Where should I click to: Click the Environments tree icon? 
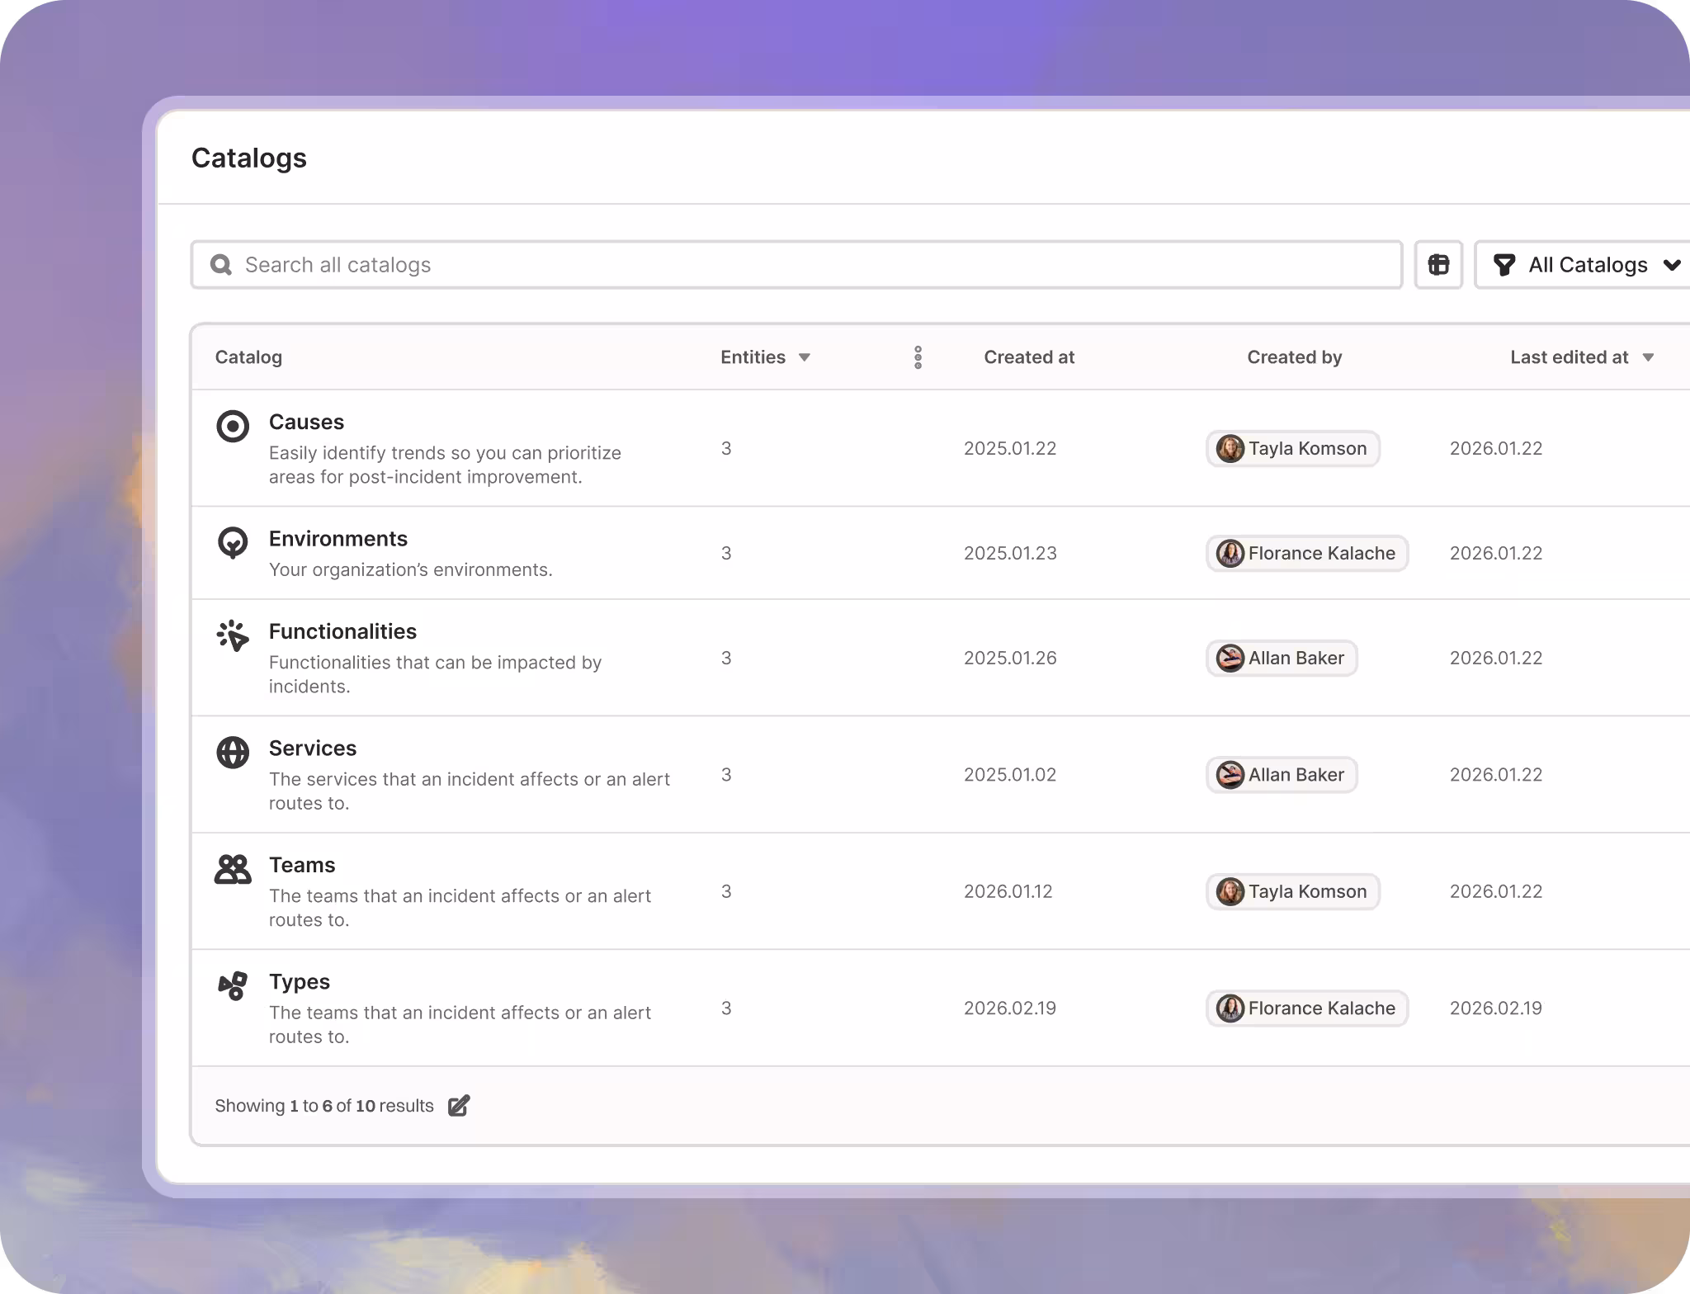(233, 543)
